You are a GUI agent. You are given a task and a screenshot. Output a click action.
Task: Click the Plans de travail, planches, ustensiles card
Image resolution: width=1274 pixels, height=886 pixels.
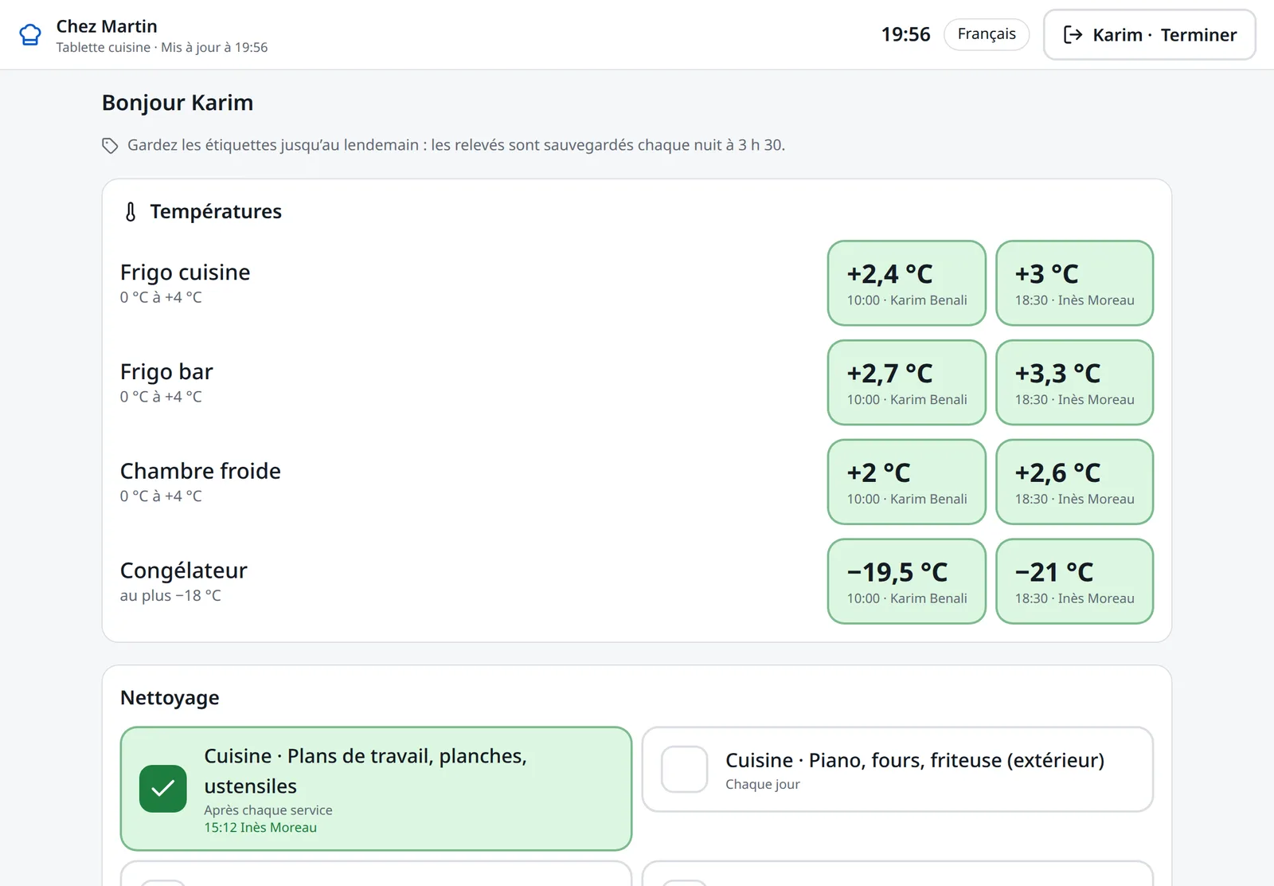[376, 789]
